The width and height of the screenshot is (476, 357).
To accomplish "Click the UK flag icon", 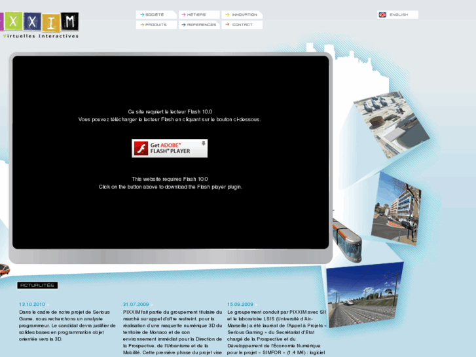I will [x=382, y=14].
